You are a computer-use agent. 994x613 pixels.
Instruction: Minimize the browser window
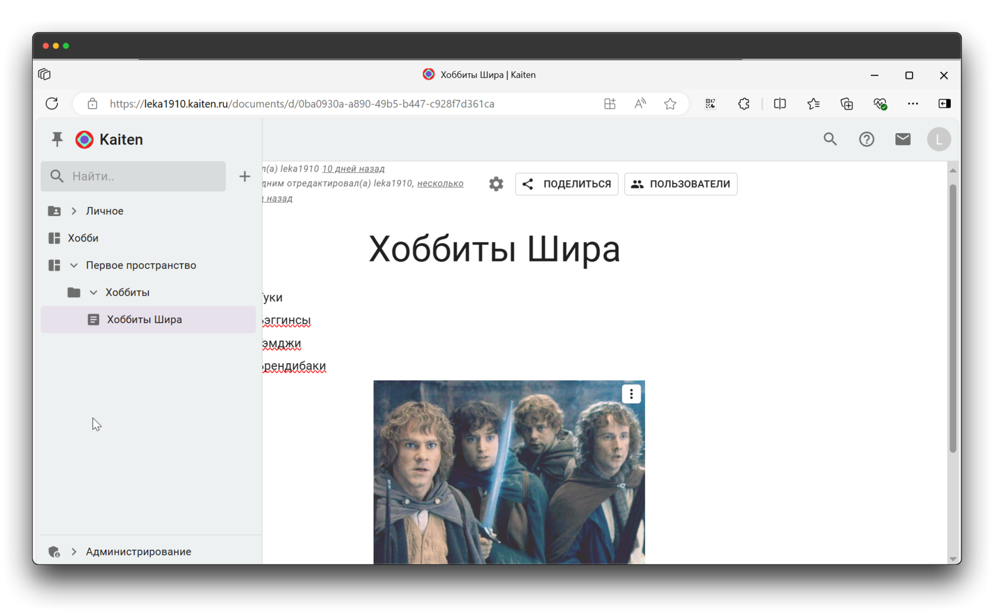coord(874,75)
